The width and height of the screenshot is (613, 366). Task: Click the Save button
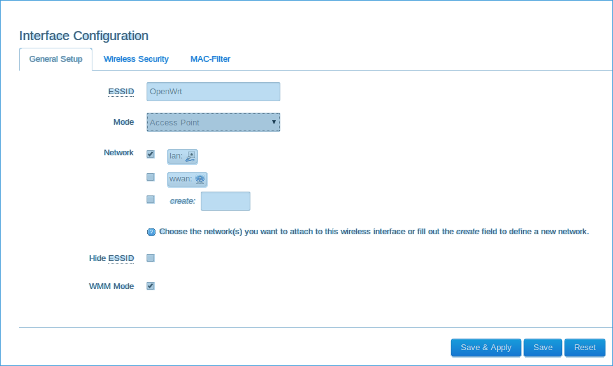pyautogui.click(x=543, y=348)
